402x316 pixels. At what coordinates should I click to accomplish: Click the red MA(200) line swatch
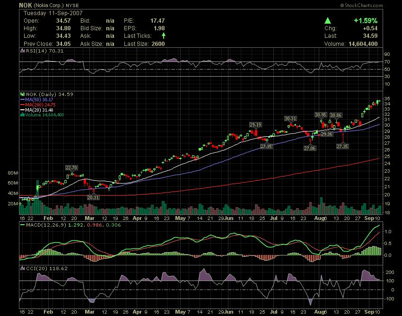[23, 105]
